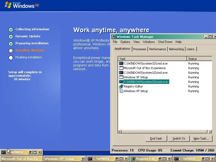Select the Applications tab
This screenshot has height=162, width=216.
pos(122,49)
